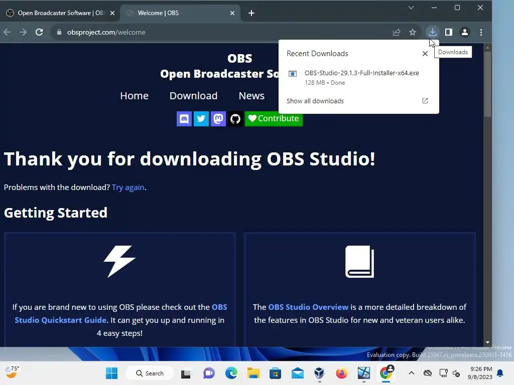Image resolution: width=514 pixels, height=385 pixels.
Task: Close the Welcome | OBS tab
Action: pos(232,13)
